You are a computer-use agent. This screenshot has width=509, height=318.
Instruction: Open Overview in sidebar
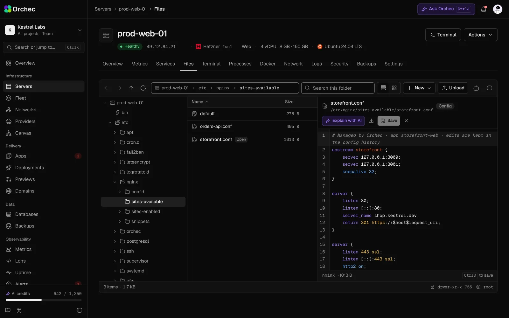[44, 63]
